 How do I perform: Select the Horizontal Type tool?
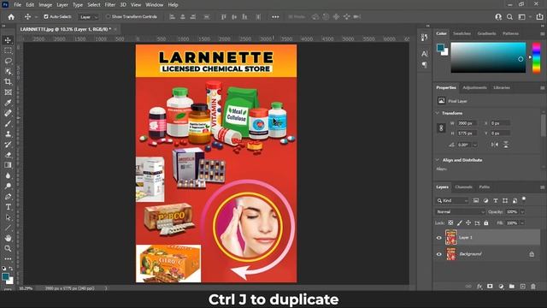click(x=8, y=207)
